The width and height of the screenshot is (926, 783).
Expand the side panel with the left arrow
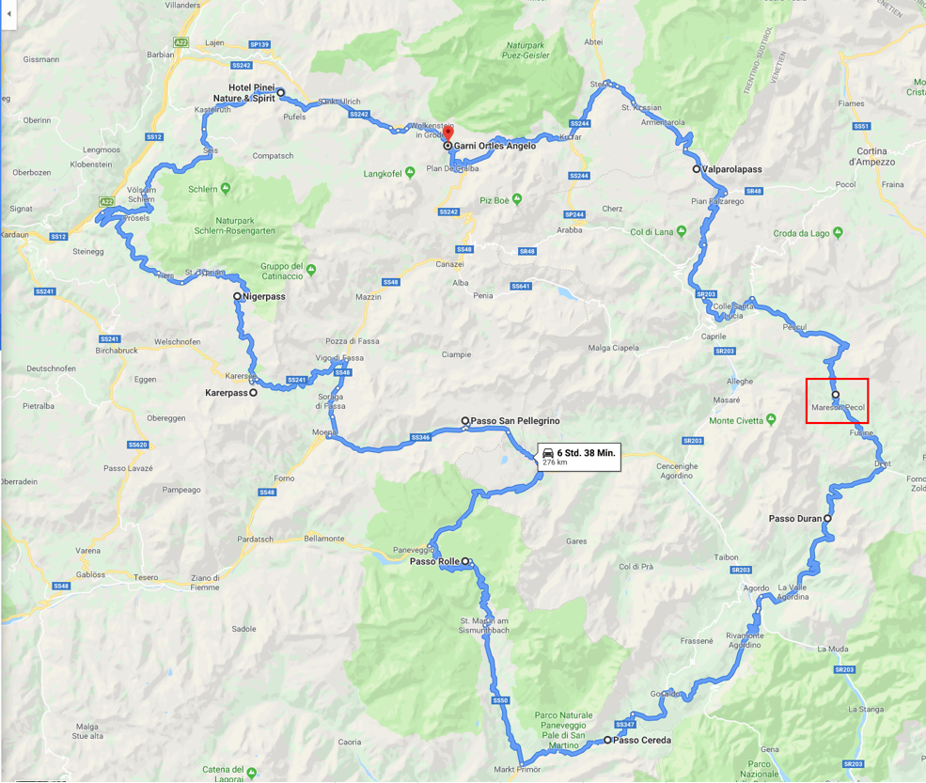tap(8, 13)
